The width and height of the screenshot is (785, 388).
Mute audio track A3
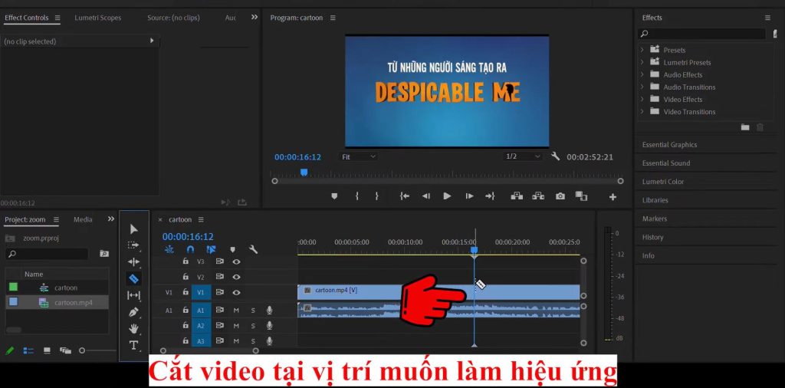[236, 341]
